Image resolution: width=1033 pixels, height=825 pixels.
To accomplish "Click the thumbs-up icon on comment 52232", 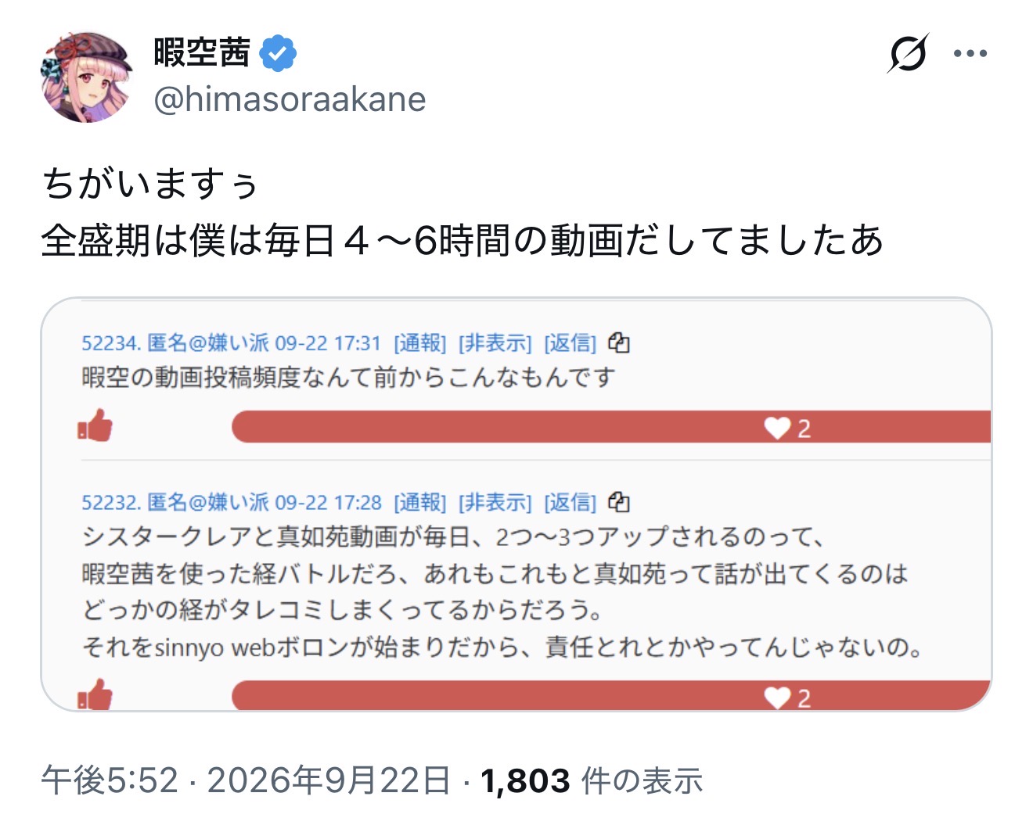I will [95, 694].
